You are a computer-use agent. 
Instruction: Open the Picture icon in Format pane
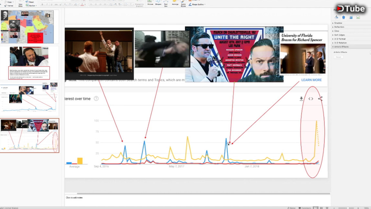(x=358, y=17)
